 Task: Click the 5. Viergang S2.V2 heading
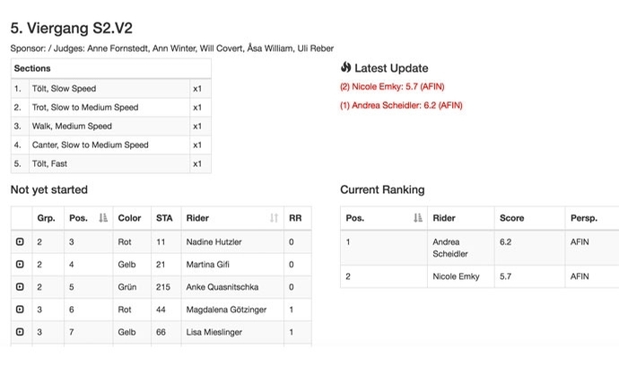click(72, 29)
